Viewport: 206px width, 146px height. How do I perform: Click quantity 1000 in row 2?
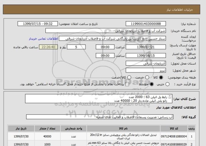coord(47,145)
